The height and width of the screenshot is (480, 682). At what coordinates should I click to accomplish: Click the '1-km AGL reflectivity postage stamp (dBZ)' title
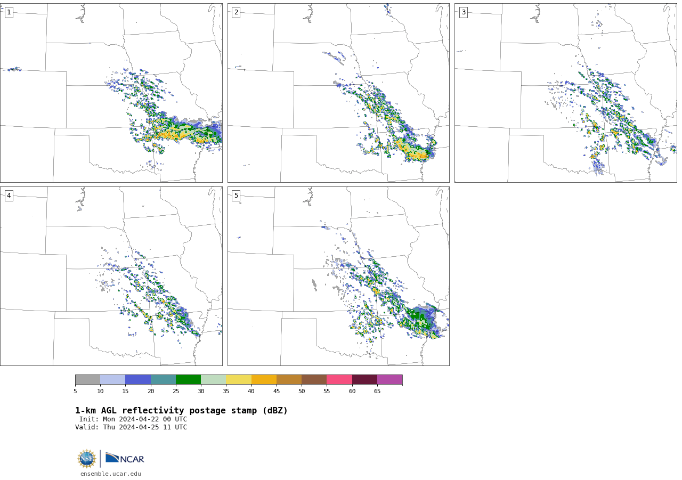[181, 411]
